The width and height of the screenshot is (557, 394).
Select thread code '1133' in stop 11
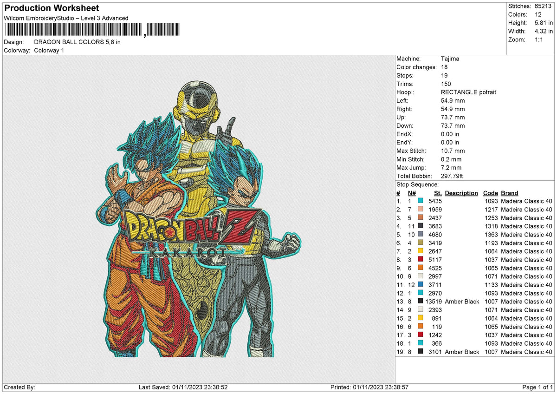pos(491,285)
